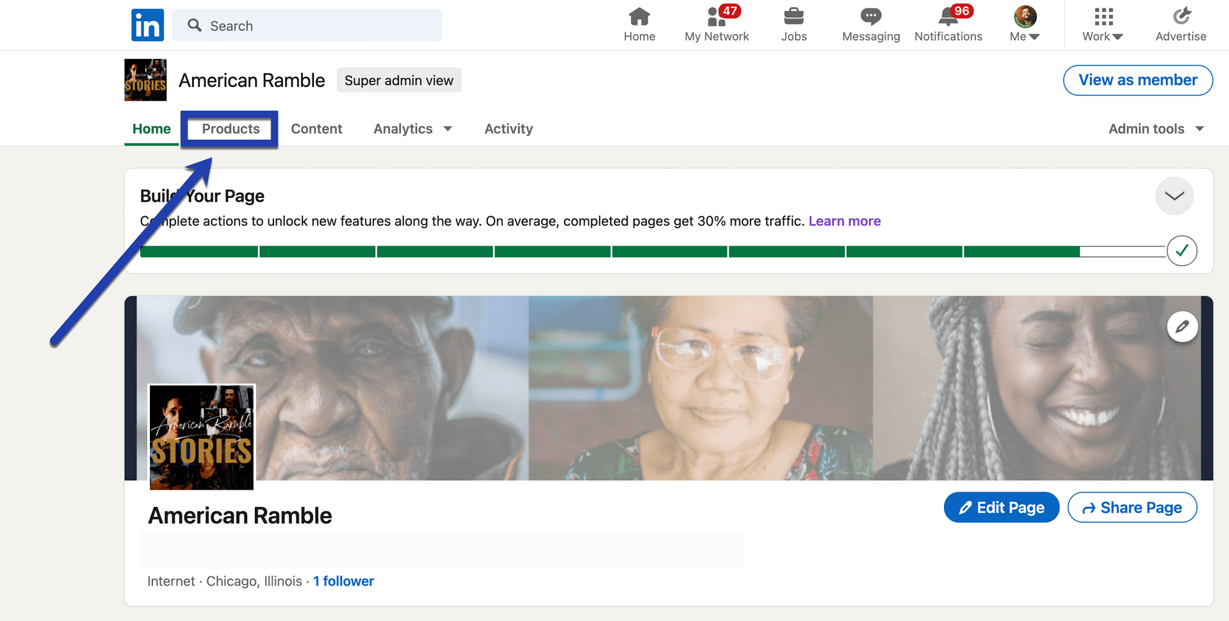Image resolution: width=1229 pixels, height=621 pixels.
Task: Click the green page completion progress bar
Action: pyautogui.click(x=576, y=251)
